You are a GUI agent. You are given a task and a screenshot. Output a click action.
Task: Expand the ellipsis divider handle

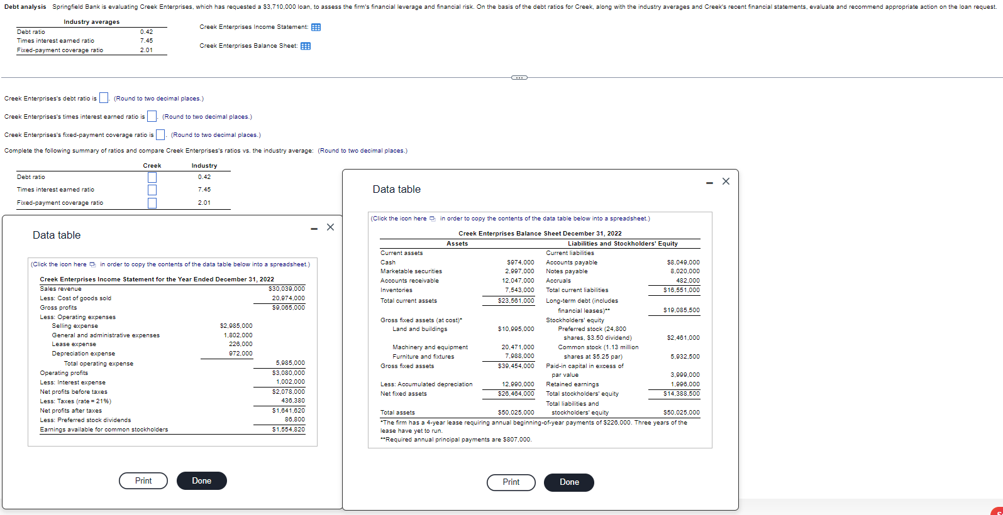coord(519,77)
